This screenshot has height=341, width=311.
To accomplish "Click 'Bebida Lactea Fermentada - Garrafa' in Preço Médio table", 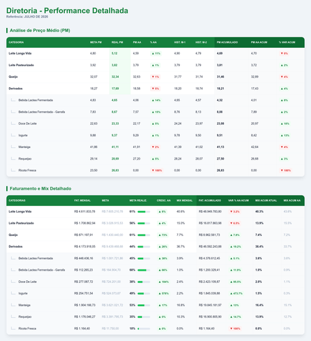I will (x=42, y=112).
